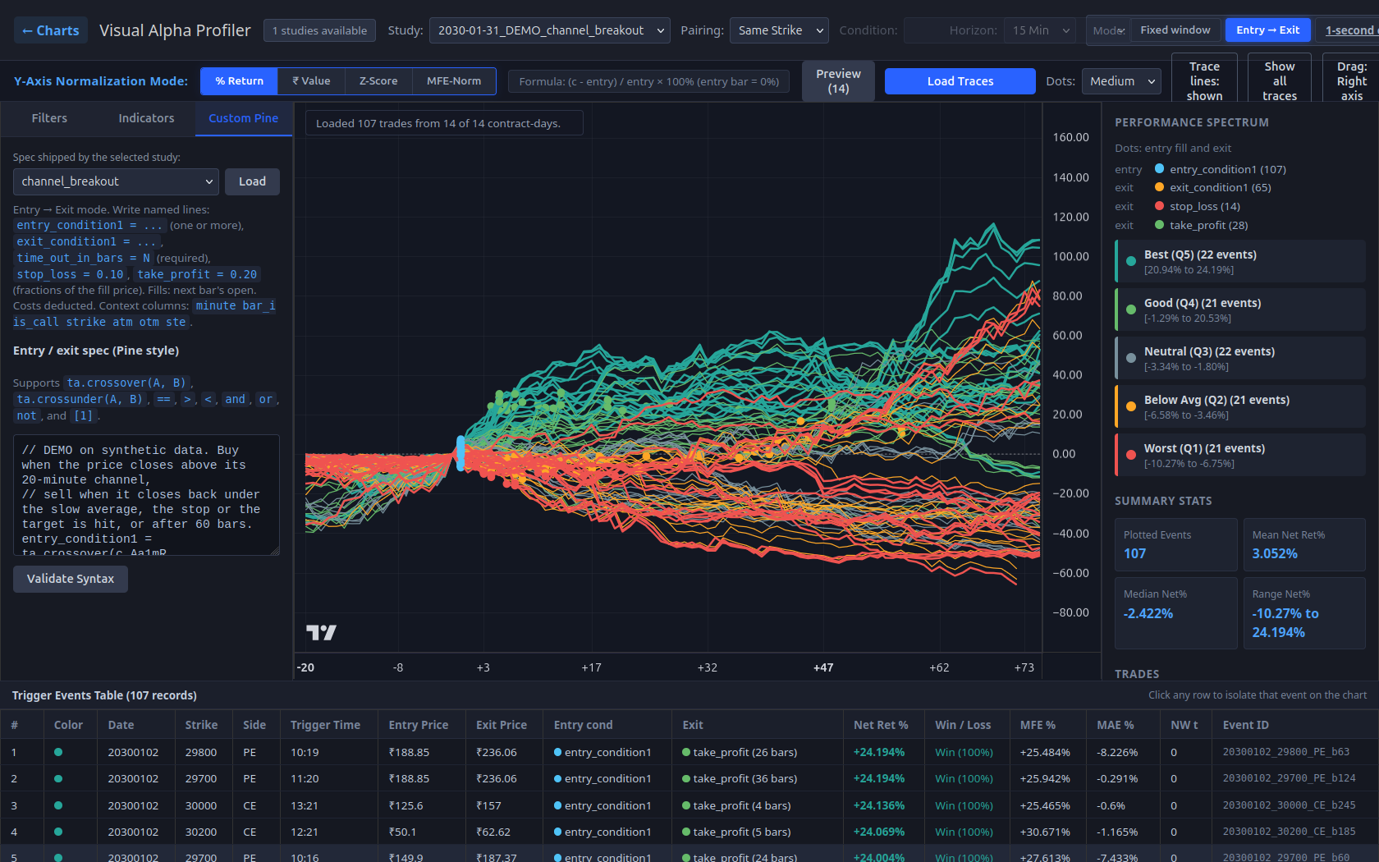Screen dimensions: 1379x862
Task: Click the Preview (14) button
Action: tap(838, 81)
